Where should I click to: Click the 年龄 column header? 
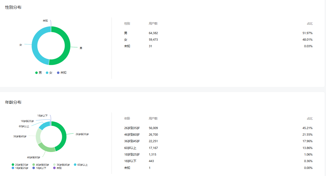pos(127,118)
